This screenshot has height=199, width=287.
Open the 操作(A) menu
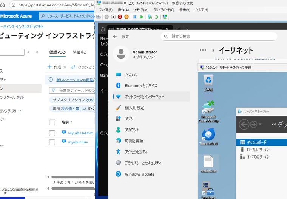pyautogui.click(x=123, y=10)
